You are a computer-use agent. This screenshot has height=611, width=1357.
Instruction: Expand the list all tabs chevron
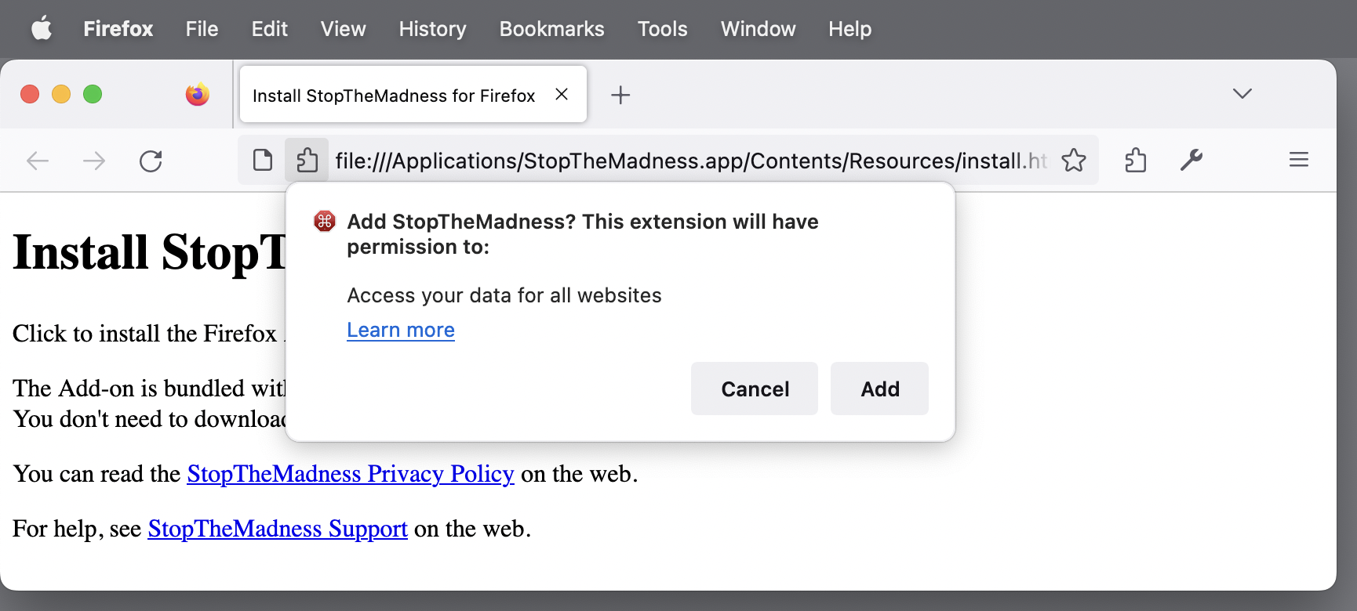1242,94
